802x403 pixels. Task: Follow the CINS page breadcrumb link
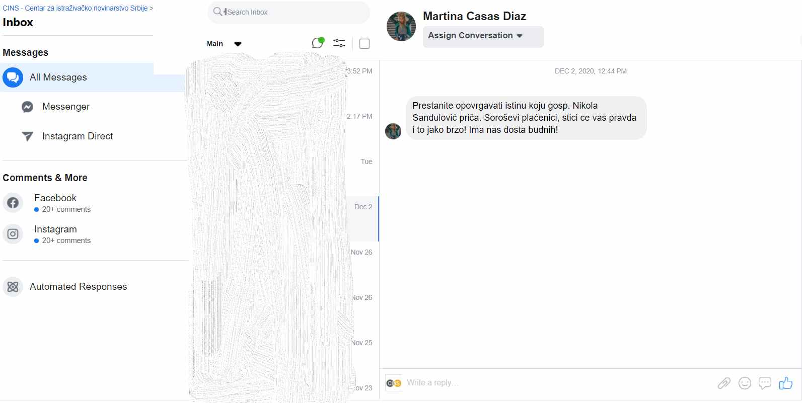coord(76,8)
